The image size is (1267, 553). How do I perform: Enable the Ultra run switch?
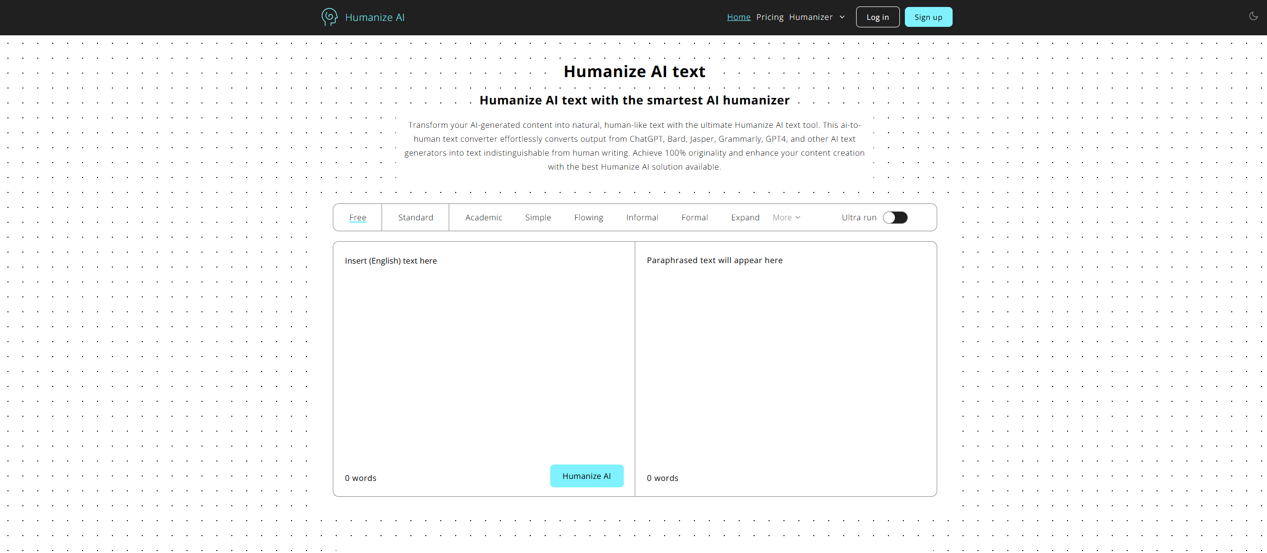point(895,217)
